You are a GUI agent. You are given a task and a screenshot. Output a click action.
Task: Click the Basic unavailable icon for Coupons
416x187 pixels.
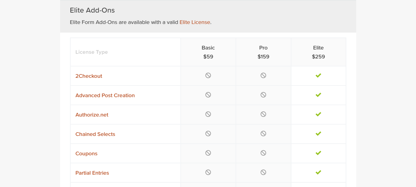pos(208,153)
